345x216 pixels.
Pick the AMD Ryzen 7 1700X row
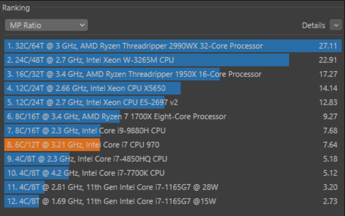point(173,116)
